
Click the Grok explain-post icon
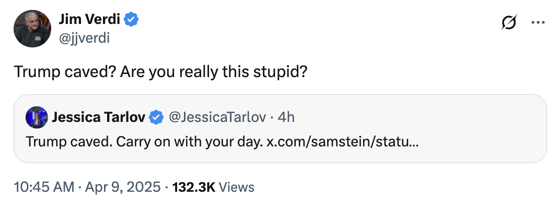tap(509, 22)
